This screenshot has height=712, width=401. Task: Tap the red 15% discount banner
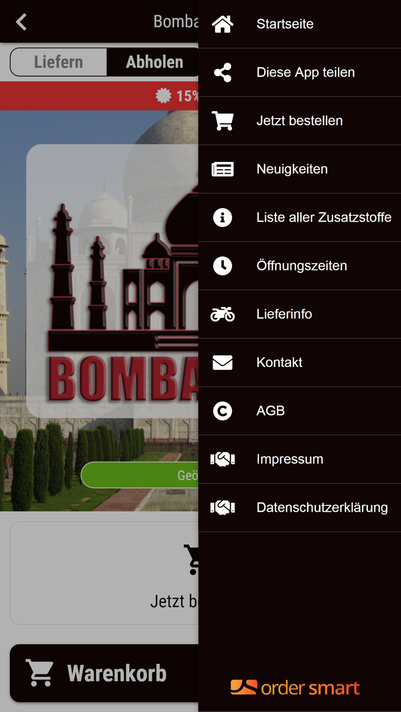point(99,96)
